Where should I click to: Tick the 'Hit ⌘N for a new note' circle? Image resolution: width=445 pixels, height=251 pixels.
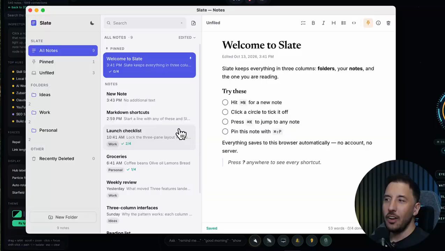coord(225,102)
